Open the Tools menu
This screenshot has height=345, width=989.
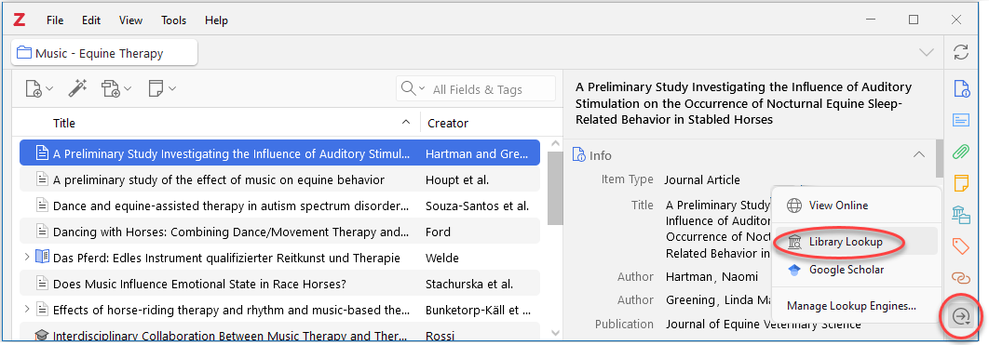(x=173, y=20)
